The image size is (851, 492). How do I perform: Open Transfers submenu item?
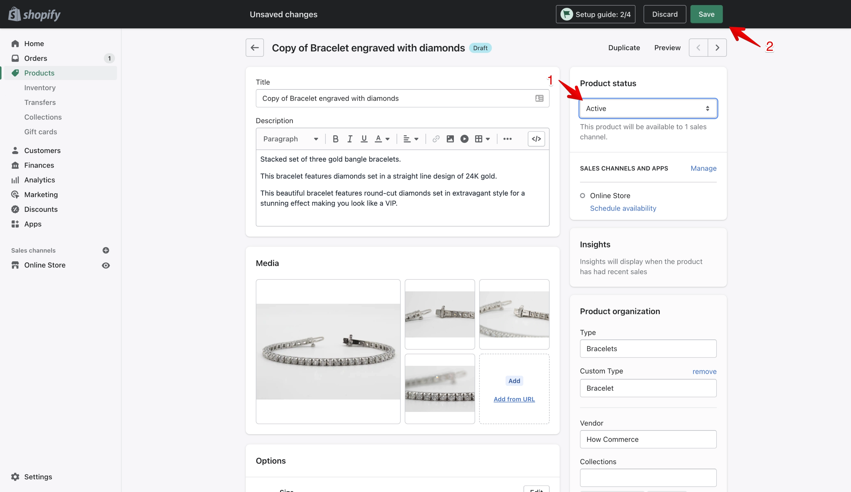[x=40, y=102]
